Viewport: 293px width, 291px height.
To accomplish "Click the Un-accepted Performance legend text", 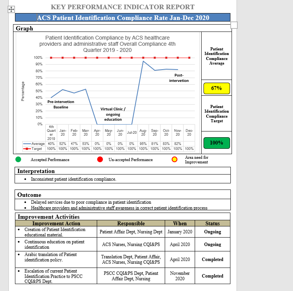I will coord(131,160).
